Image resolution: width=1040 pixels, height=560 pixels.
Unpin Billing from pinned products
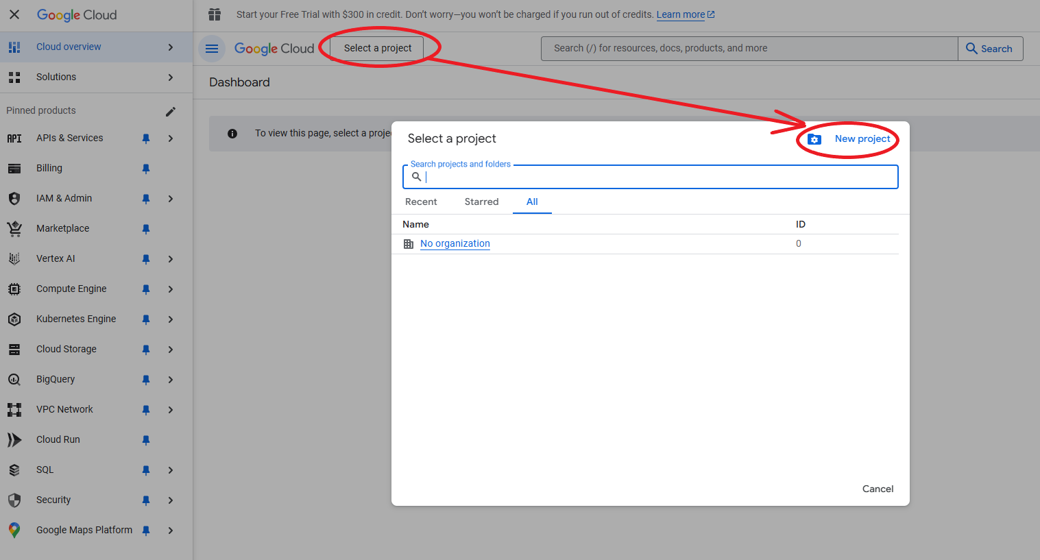tap(146, 169)
